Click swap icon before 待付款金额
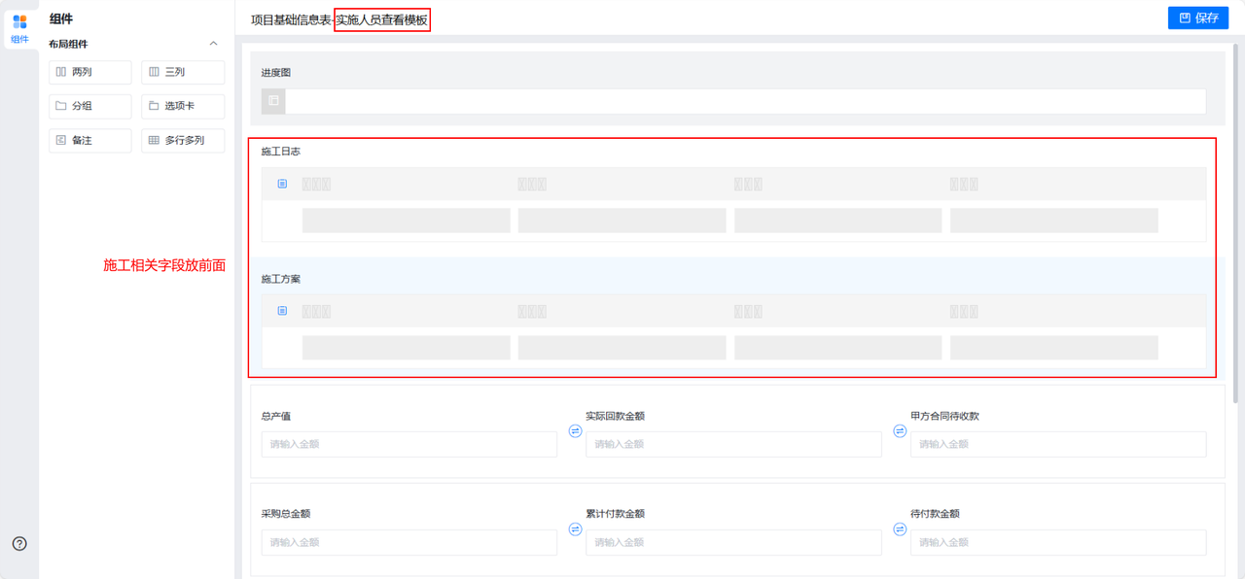This screenshot has width=1245, height=579. pos(900,529)
